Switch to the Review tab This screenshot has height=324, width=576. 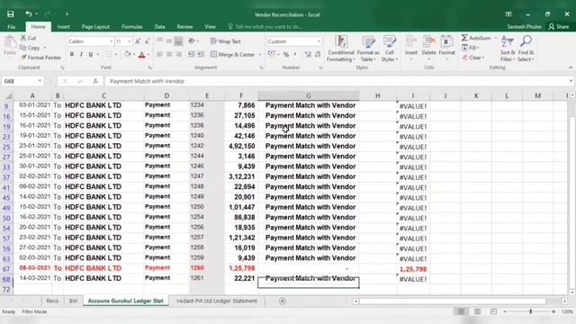[x=184, y=27]
